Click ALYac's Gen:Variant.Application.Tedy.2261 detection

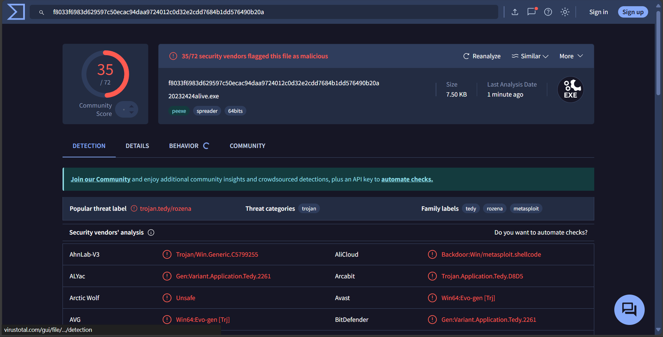[224, 276]
